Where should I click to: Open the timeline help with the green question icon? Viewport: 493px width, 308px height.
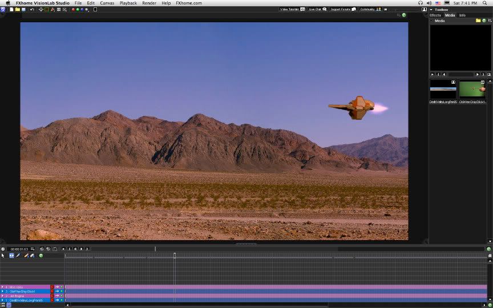coord(41,256)
